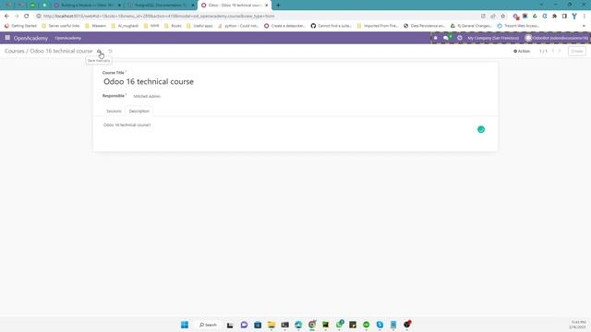This screenshot has width=591, height=332.
Task: Close the Odoo 16 technical course browser tab
Action: coord(267,6)
